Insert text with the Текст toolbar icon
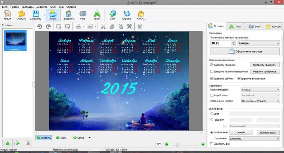This screenshot has height=153, width=284. (97, 14)
